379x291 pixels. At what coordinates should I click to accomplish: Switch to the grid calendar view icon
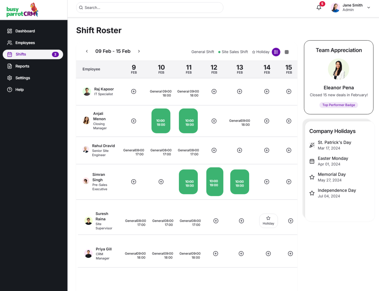pyautogui.click(x=287, y=52)
